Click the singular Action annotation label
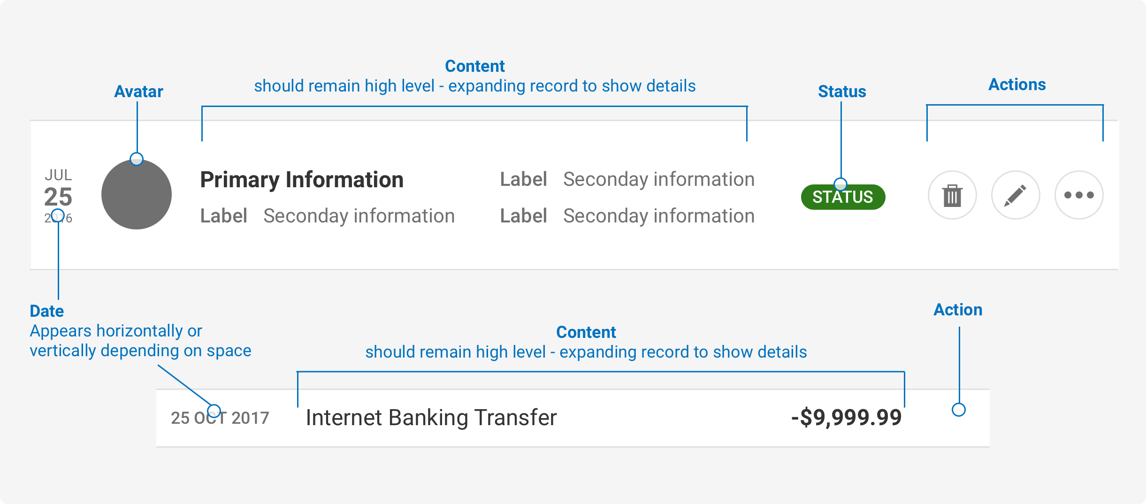Viewport: 1146px width, 504px height. pyautogui.click(x=958, y=310)
